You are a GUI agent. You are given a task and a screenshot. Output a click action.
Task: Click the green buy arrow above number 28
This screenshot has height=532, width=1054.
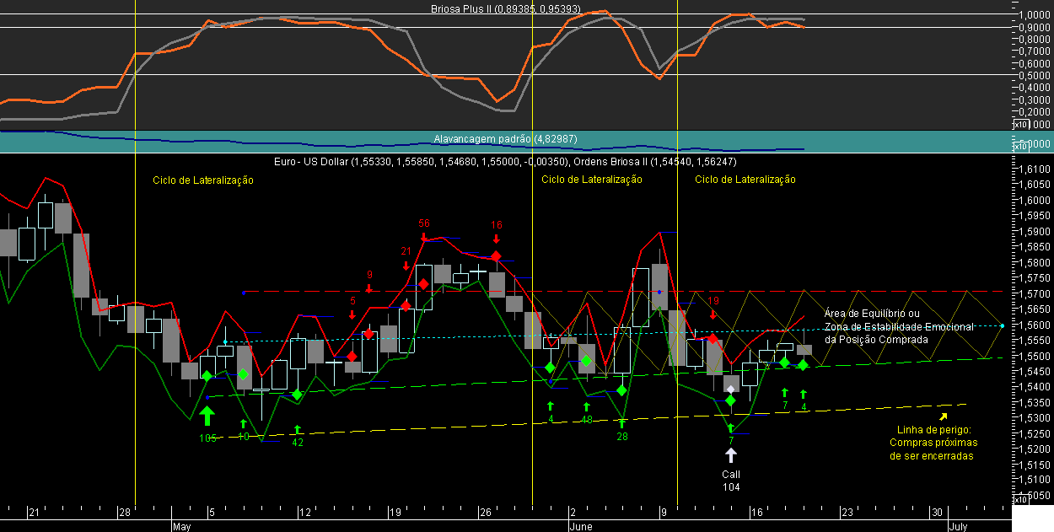(x=621, y=423)
